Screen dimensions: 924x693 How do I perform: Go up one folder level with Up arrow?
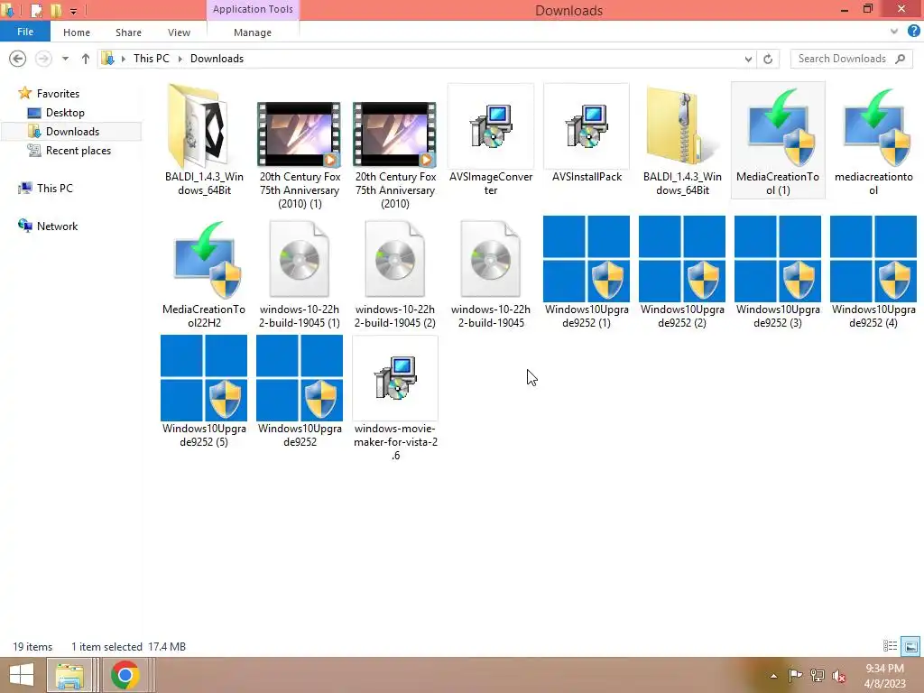pyautogui.click(x=86, y=59)
